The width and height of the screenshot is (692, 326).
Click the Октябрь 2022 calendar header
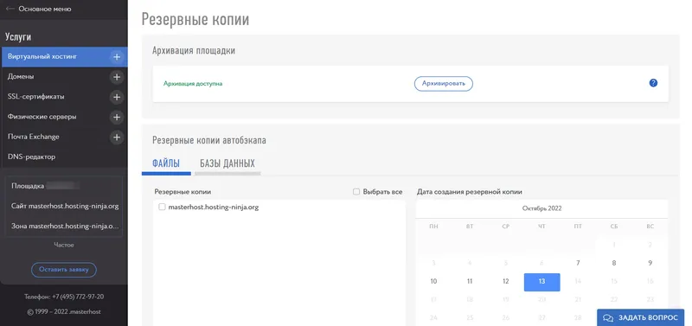[x=542, y=208]
